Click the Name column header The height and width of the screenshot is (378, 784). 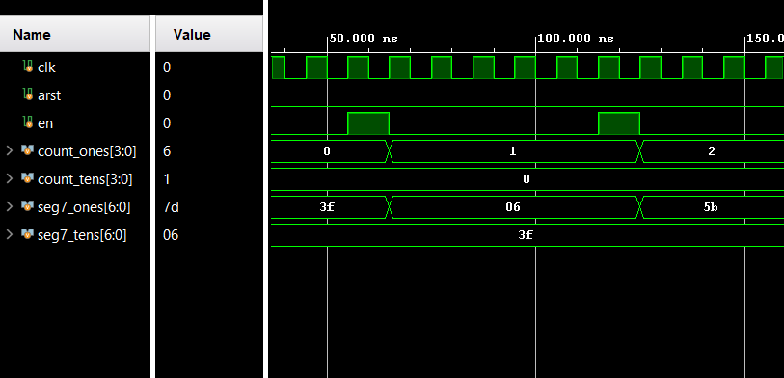click(75, 34)
